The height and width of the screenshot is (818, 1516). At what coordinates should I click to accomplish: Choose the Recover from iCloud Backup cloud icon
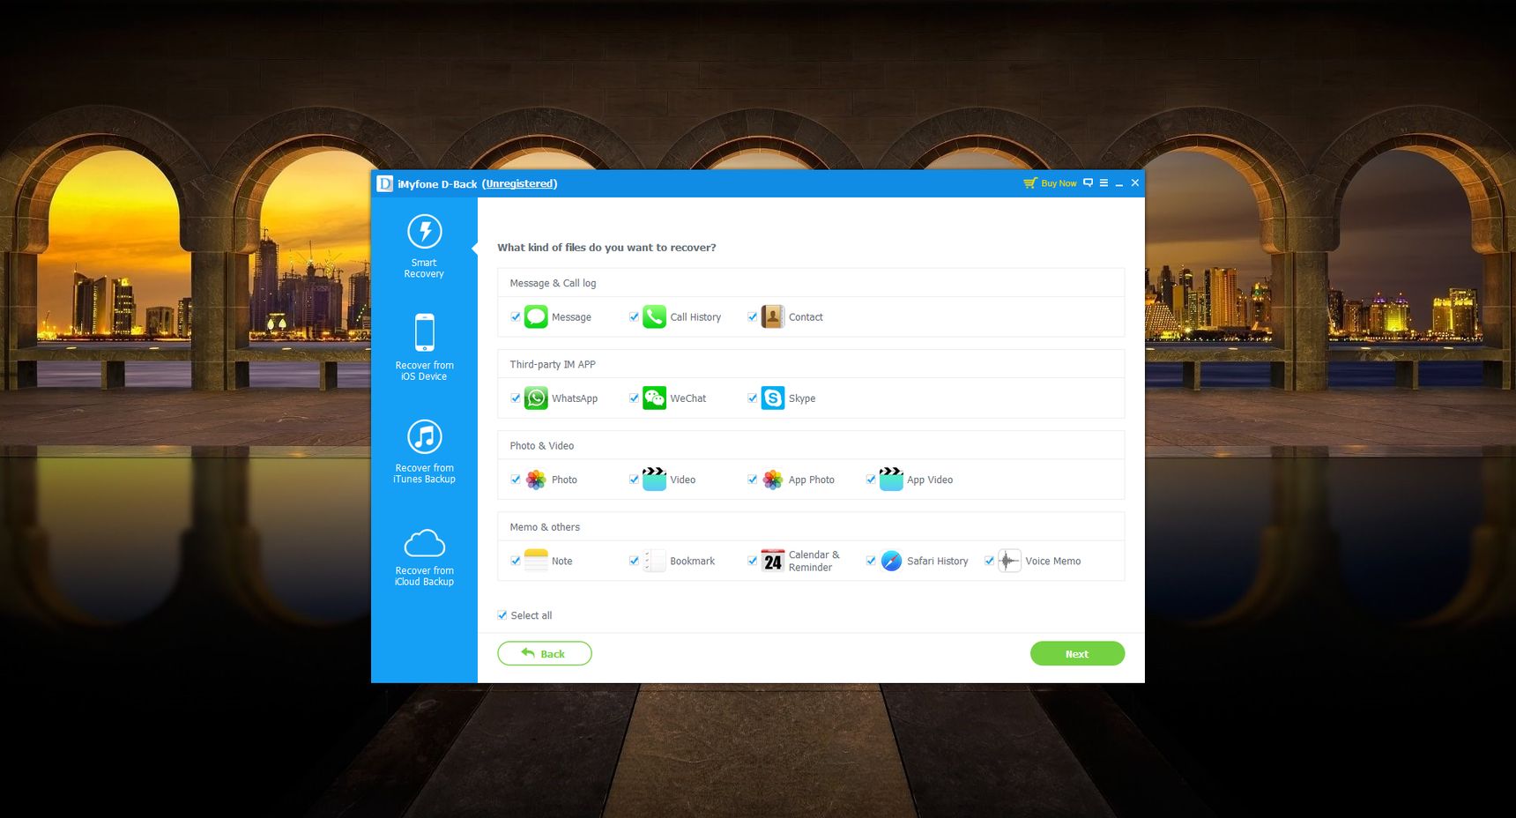[x=425, y=543]
